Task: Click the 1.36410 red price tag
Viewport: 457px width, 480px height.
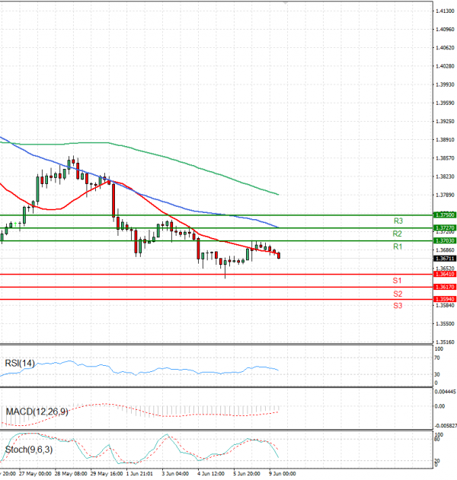Action: [x=443, y=274]
